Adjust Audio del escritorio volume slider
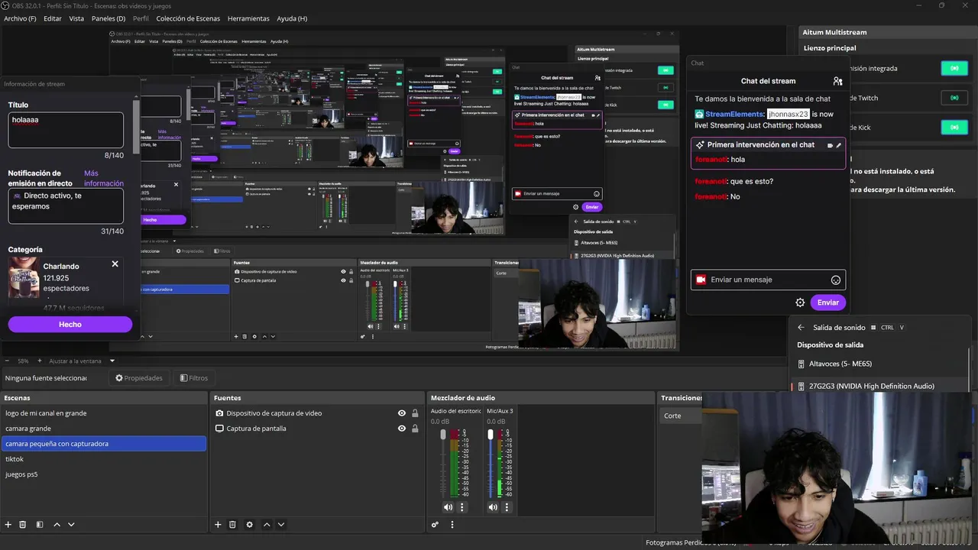The width and height of the screenshot is (978, 550). point(442,435)
